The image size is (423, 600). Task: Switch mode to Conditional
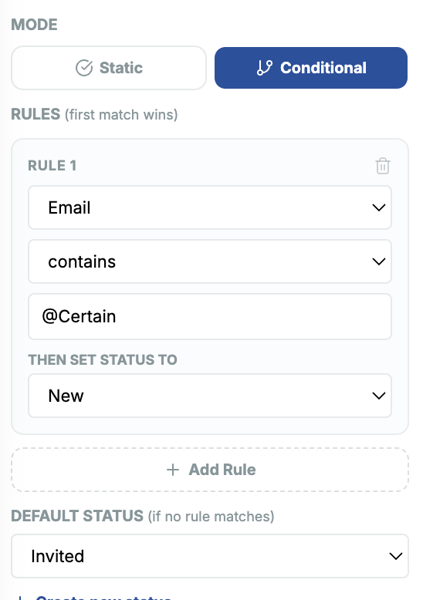point(311,68)
